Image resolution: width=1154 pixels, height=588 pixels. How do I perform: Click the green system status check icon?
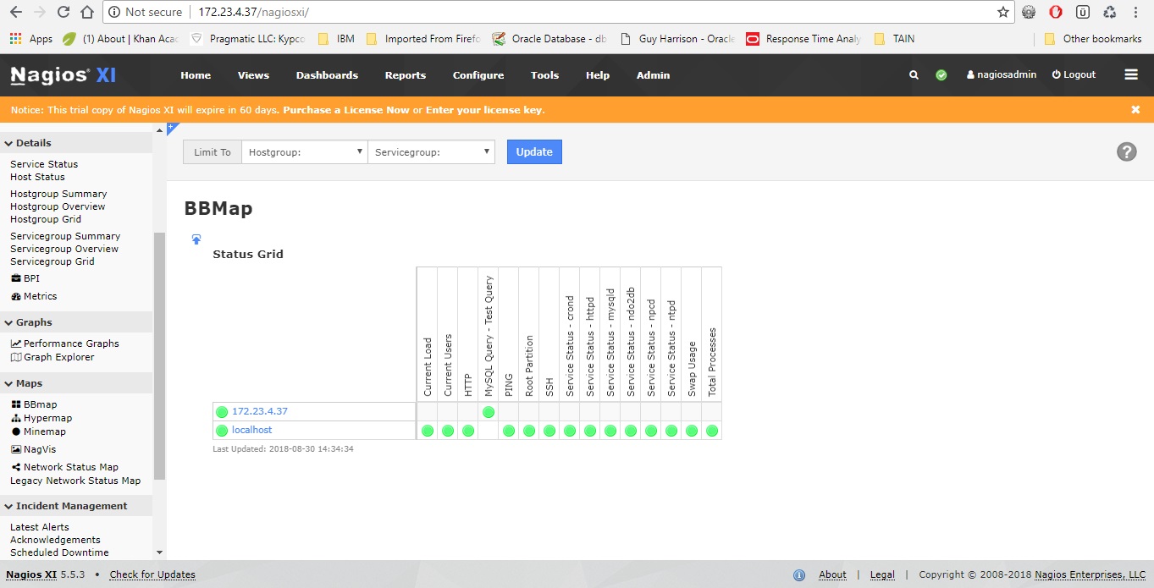pos(941,75)
